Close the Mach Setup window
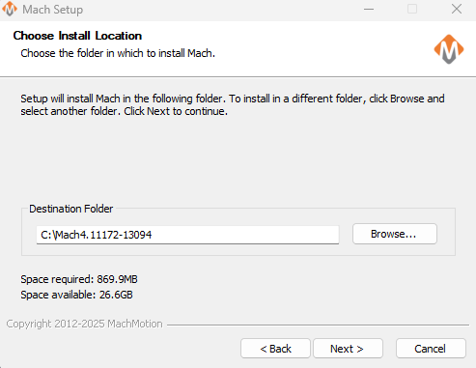The width and height of the screenshot is (476, 368). coord(457,9)
